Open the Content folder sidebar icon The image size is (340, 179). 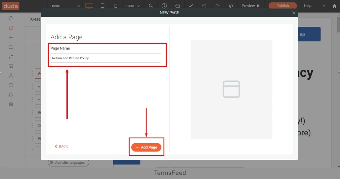point(11,47)
